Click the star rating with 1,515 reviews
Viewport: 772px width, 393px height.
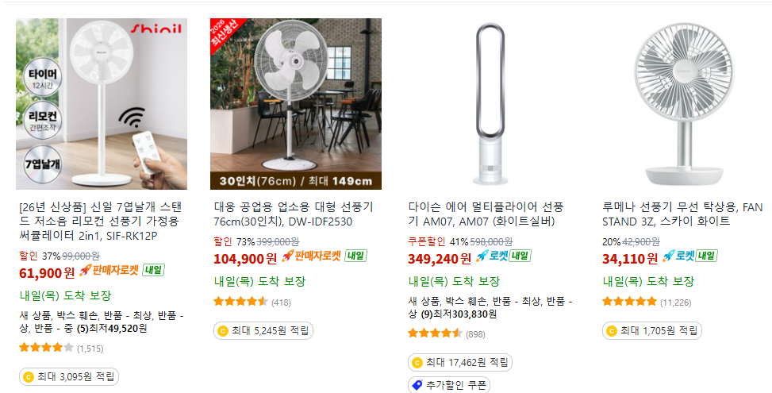tap(61, 349)
